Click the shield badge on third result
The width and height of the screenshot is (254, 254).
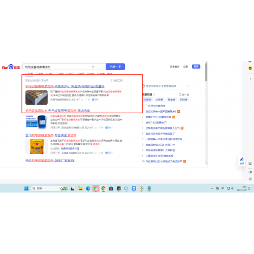109,153
